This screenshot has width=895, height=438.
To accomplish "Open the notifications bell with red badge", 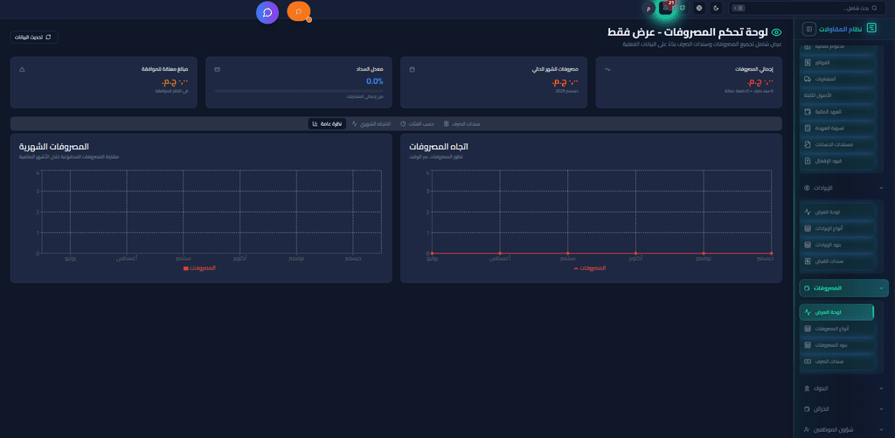I will tap(666, 8).
